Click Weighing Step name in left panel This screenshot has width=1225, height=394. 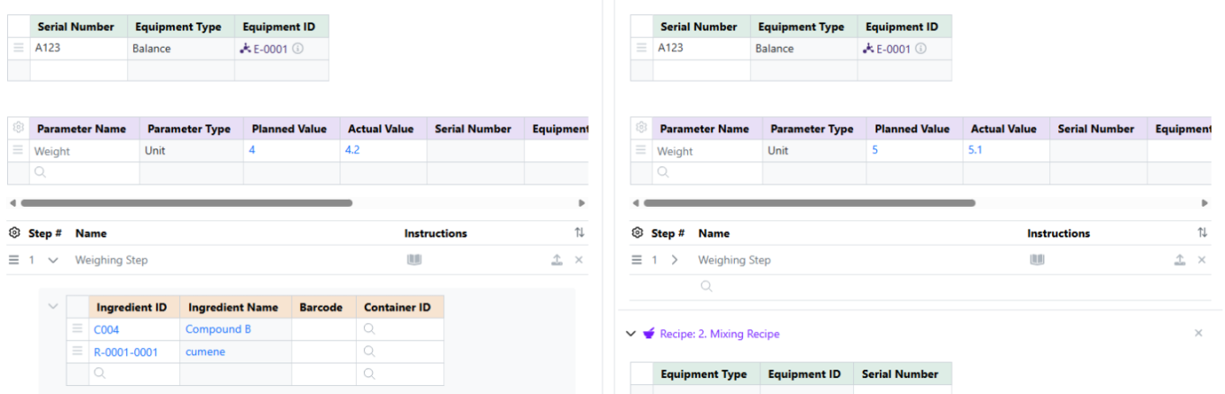(x=112, y=260)
